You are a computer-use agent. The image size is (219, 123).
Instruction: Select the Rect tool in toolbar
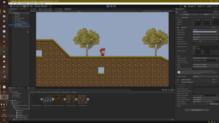[25, 6]
